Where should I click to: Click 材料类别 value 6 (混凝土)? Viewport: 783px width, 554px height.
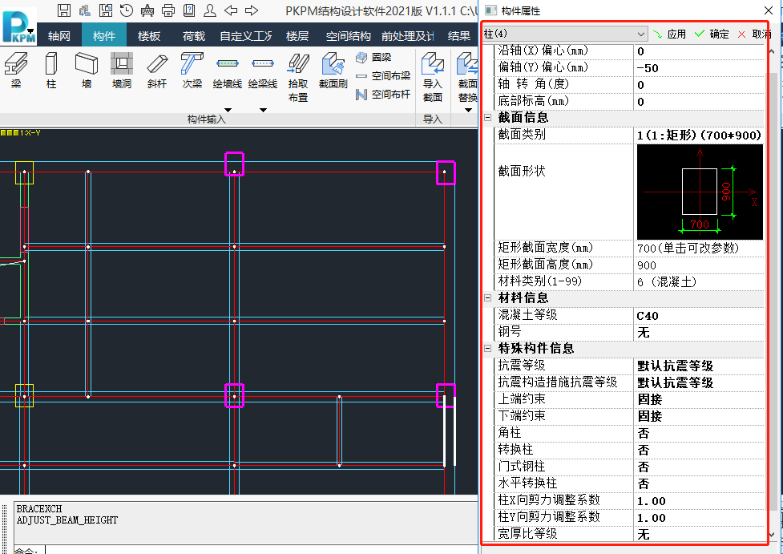tap(700, 282)
